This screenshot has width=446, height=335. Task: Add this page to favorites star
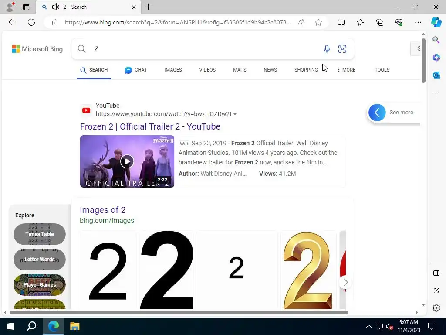tap(318, 22)
